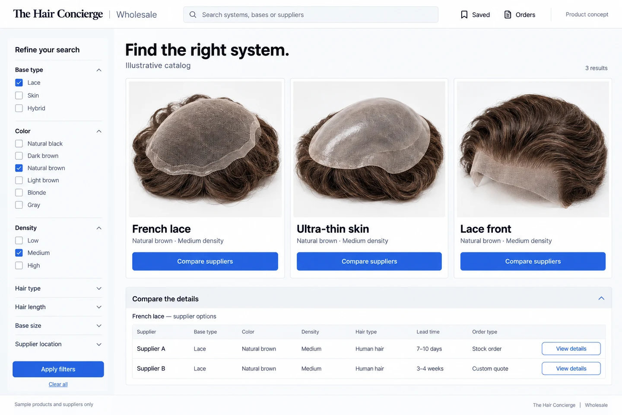622x415 pixels.
Task: Click the '3 results' count text
Action: 596,68
